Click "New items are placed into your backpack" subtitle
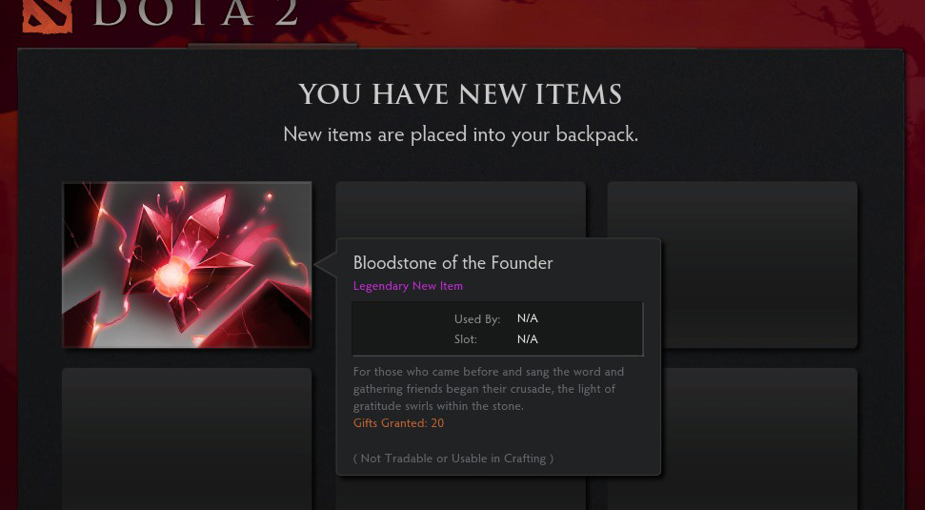The height and width of the screenshot is (510, 925). (x=460, y=134)
